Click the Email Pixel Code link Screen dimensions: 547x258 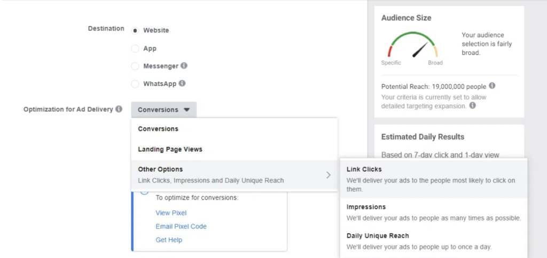[181, 226]
